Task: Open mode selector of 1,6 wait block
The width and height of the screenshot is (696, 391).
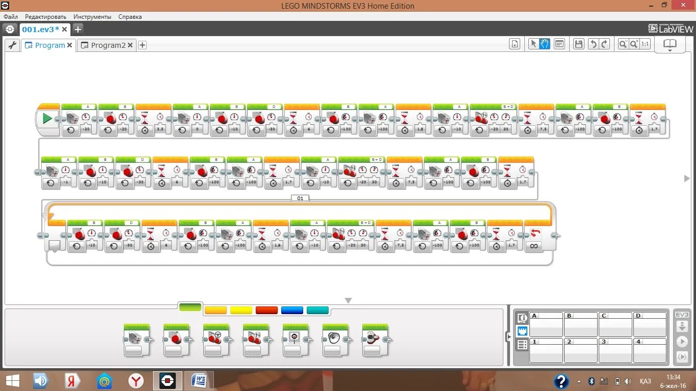Action: pyautogui.click(x=262, y=246)
